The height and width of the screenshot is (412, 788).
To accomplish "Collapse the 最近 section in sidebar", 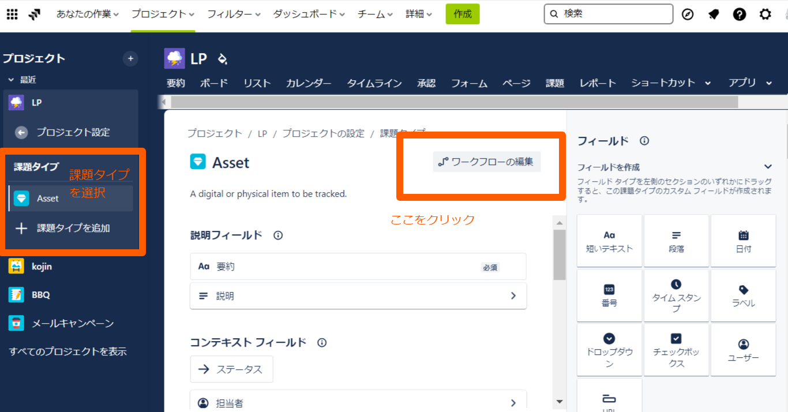I will click(x=10, y=80).
